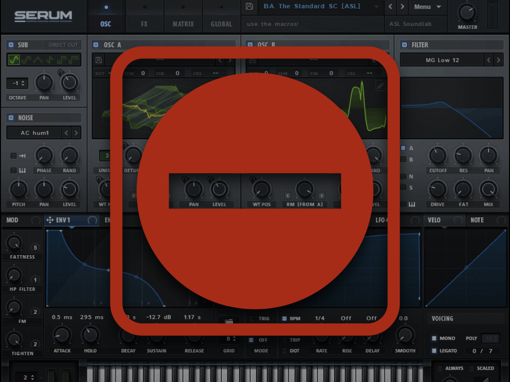
Task: Click the NOTE source drag icon
Action: coord(501,220)
